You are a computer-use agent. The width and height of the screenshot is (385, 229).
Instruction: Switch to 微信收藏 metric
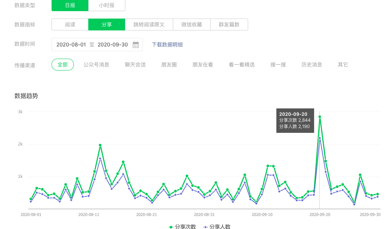192,24
